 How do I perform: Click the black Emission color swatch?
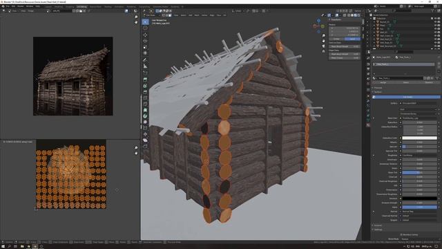[x=419, y=199]
